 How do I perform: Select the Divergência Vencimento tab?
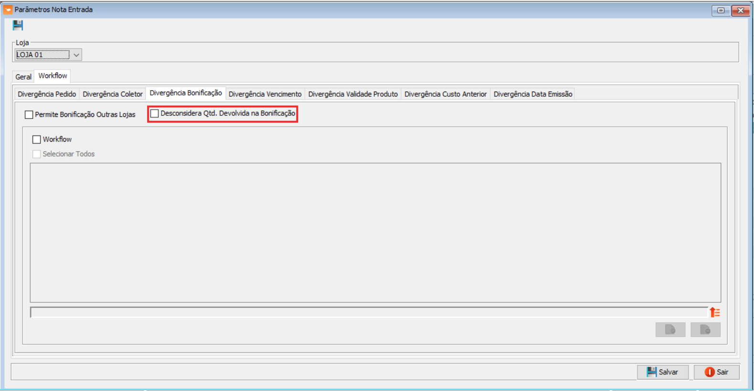[265, 94]
